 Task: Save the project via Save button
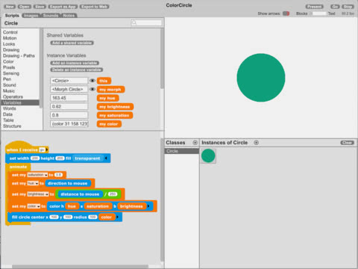pyautogui.click(x=40, y=7)
